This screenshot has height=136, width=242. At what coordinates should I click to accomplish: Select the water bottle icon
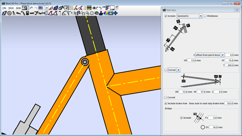coord(60,13)
